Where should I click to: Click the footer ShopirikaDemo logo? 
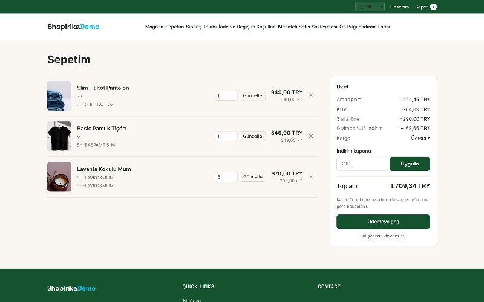pyautogui.click(x=71, y=288)
